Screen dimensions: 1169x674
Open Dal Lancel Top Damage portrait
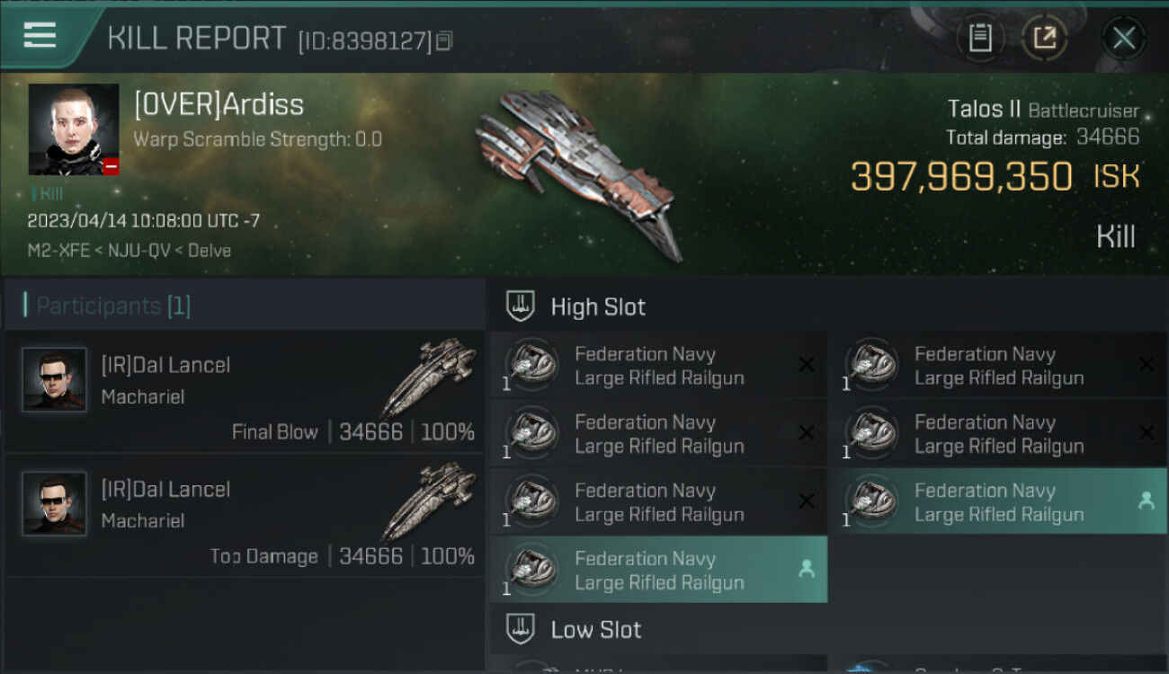[x=54, y=504]
